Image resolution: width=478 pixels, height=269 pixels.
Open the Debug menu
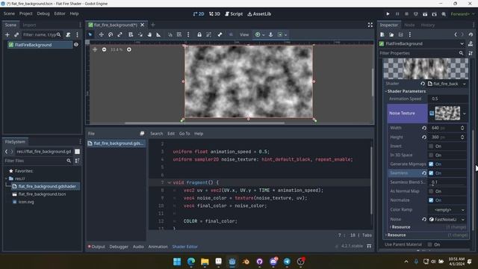point(43,13)
